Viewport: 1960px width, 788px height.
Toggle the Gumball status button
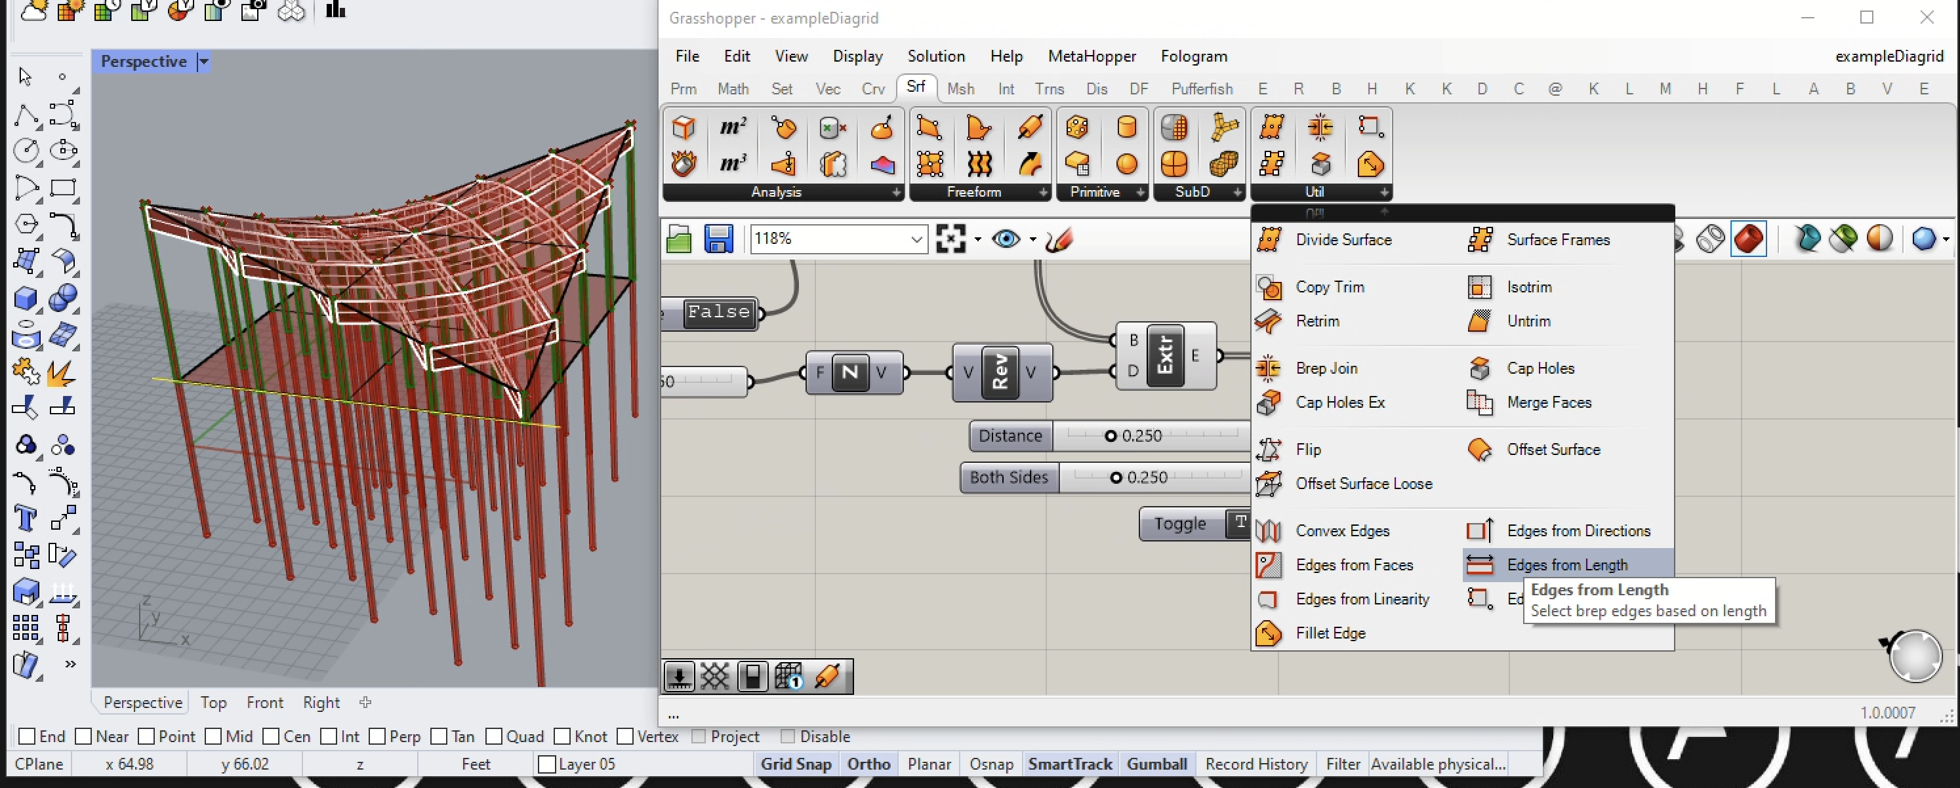[x=1156, y=764]
